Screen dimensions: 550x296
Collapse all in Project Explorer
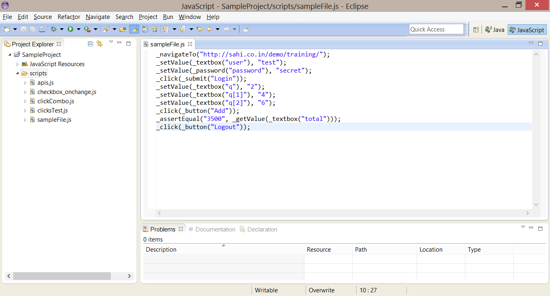click(x=90, y=44)
